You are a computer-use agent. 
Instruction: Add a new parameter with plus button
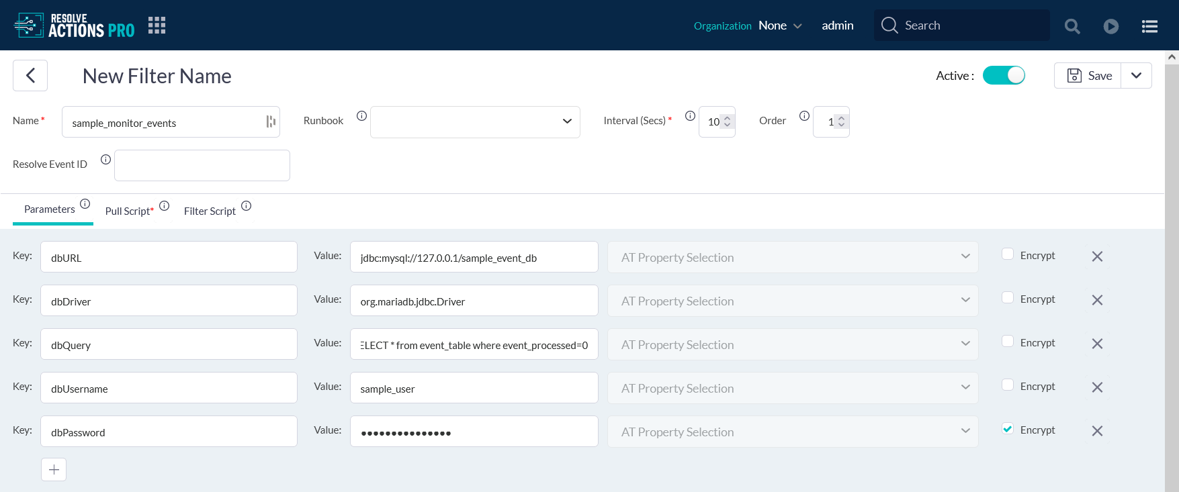pyautogui.click(x=54, y=469)
